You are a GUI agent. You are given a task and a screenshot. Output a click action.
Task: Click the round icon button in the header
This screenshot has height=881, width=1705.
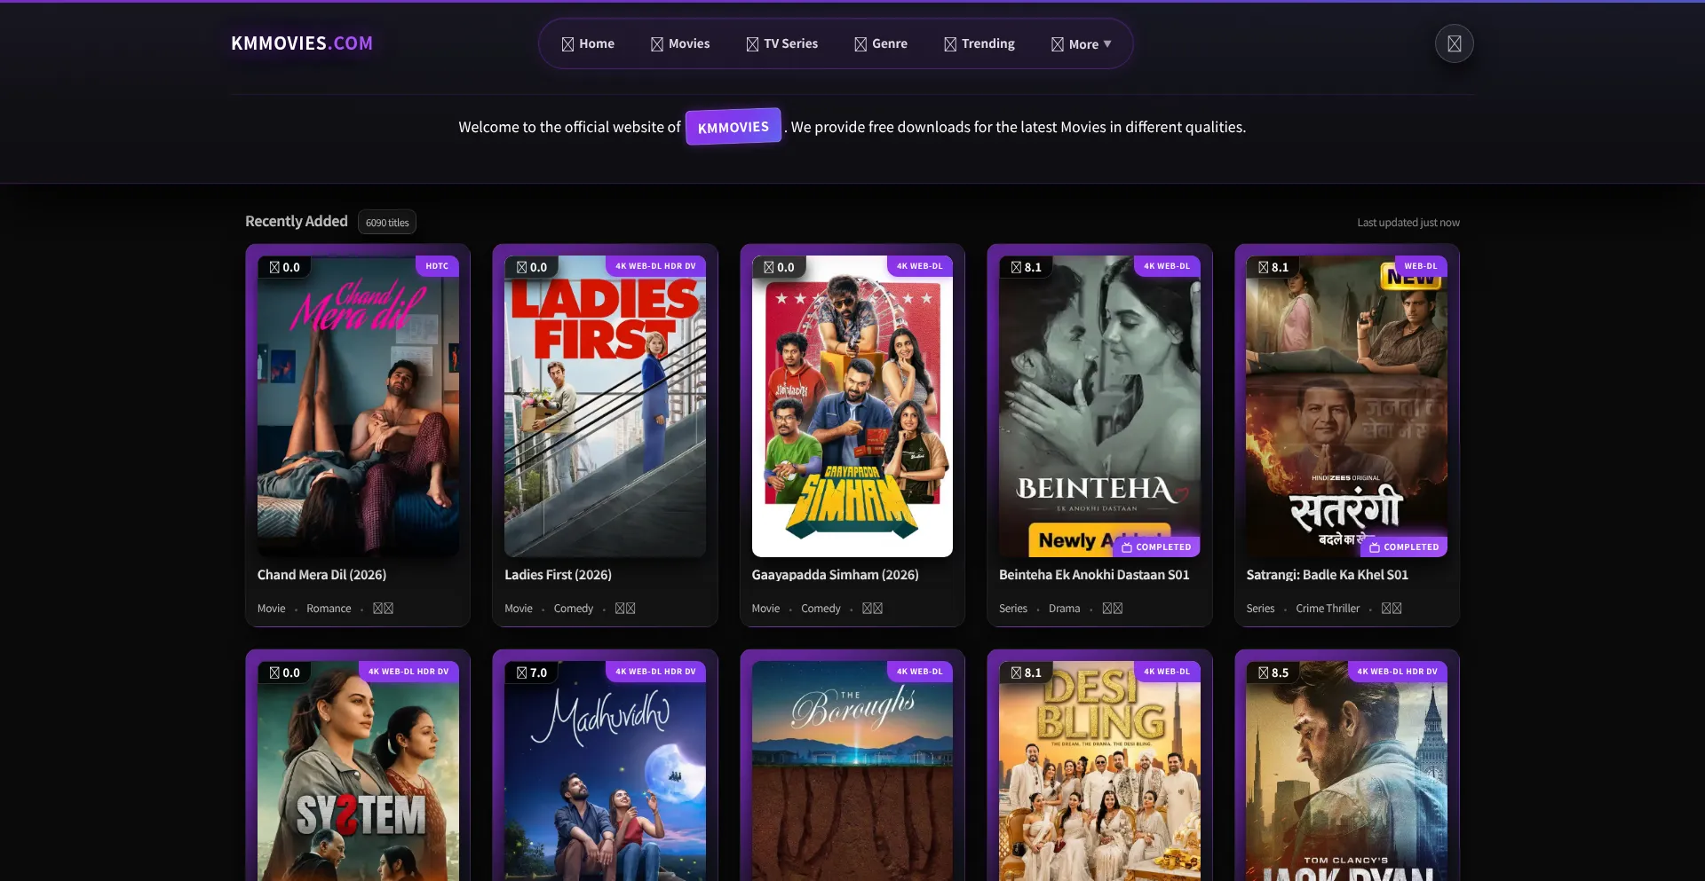[1454, 43]
